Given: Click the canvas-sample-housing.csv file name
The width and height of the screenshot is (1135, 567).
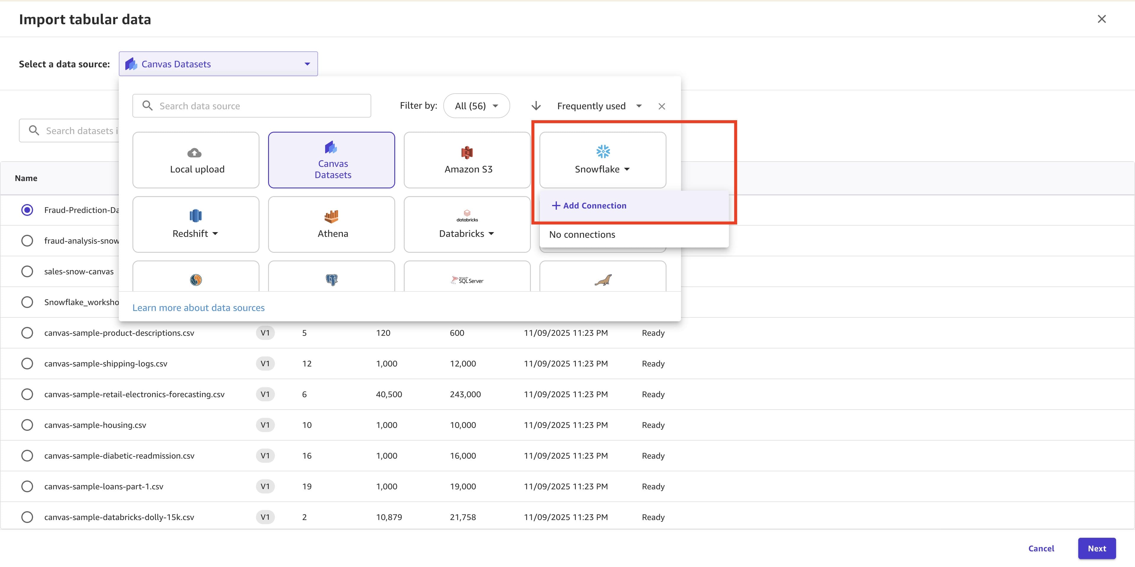Looking at the screenshot, I should pyautogui.click(x=95, y=425).
